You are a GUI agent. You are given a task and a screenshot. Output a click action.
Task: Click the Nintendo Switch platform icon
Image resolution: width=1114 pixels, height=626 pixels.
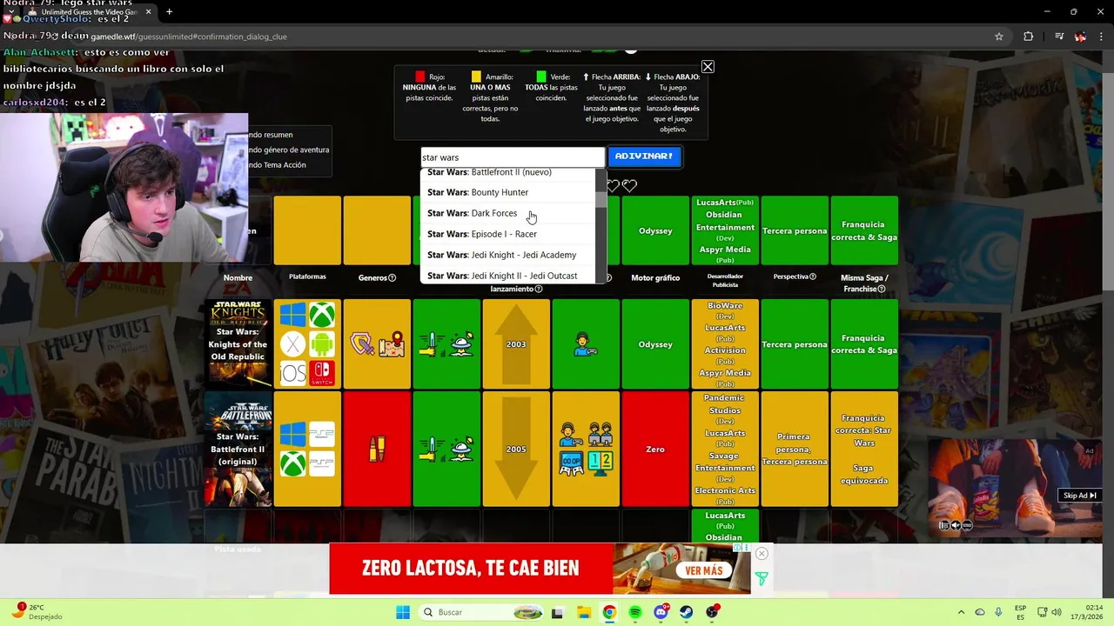(322, 373)
